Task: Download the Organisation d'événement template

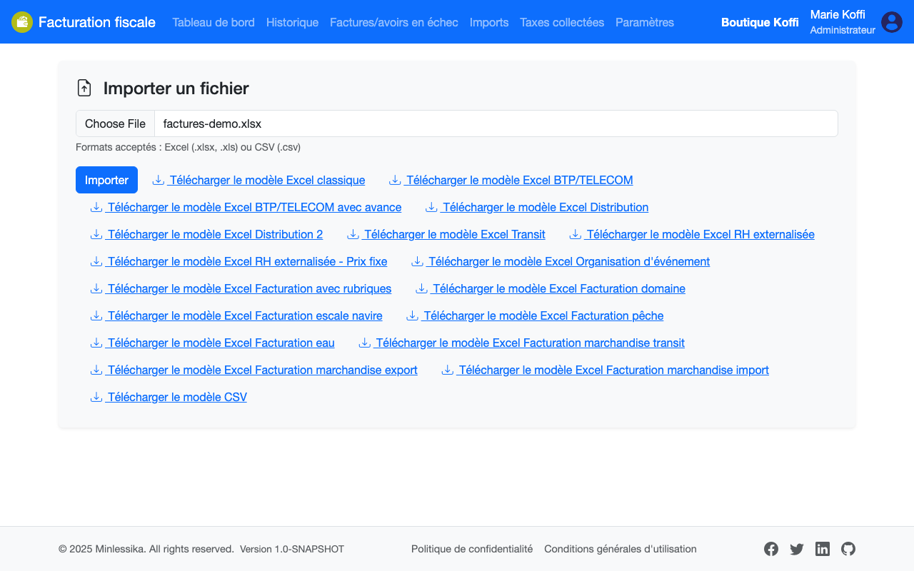Action: (x=561, y=261)
